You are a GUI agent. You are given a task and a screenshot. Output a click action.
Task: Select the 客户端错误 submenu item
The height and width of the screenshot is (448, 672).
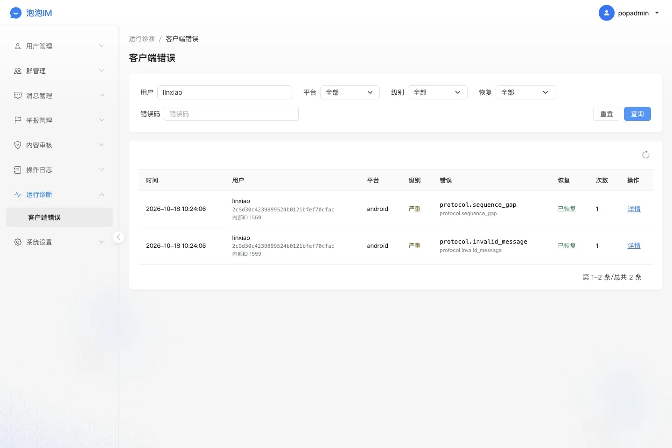click(59, 217)
